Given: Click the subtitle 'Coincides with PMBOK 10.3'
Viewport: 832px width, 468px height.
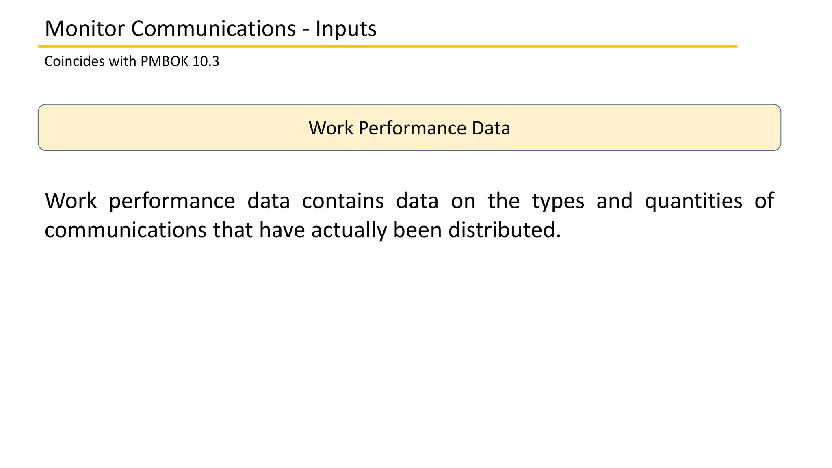Looking at the screenshot, I should click(x=132, y=61).
